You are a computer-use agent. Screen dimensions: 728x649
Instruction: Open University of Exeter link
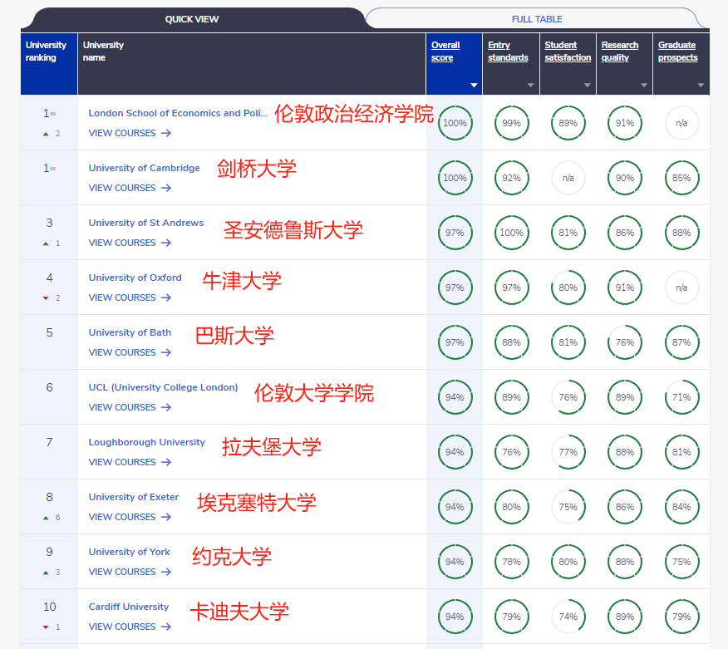(134, 497)
